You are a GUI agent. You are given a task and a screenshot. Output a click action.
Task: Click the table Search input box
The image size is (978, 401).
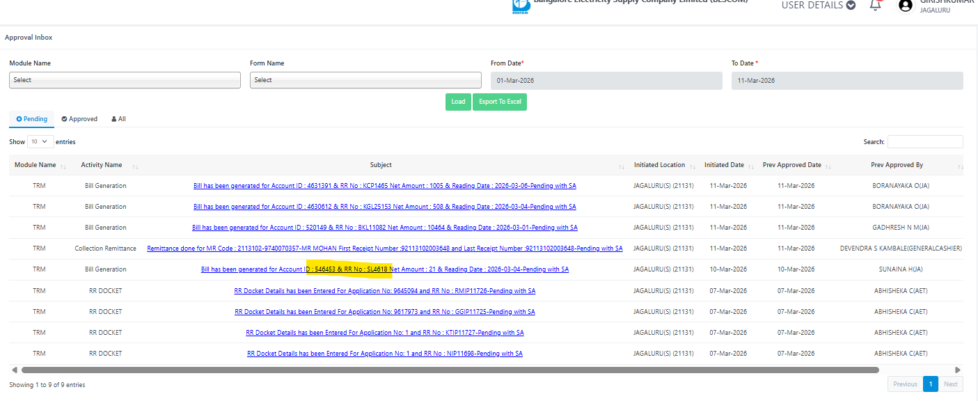tap(925, 141)
